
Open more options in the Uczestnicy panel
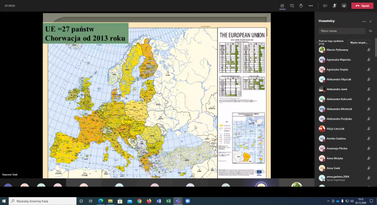coord(364,21)
